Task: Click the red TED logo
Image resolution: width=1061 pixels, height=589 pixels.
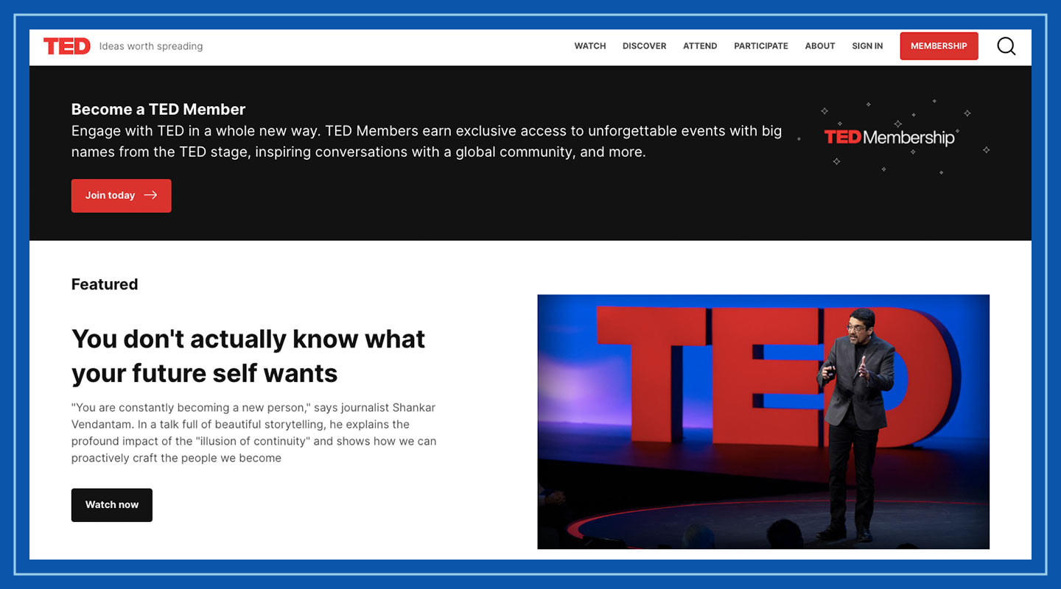Action: (67, 46)
